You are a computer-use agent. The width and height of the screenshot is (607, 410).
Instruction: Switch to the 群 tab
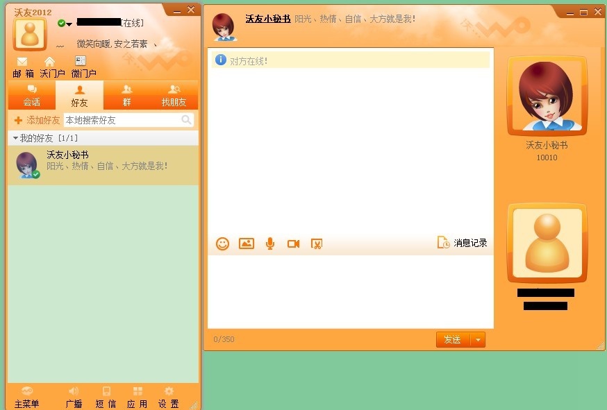[127, 95]
